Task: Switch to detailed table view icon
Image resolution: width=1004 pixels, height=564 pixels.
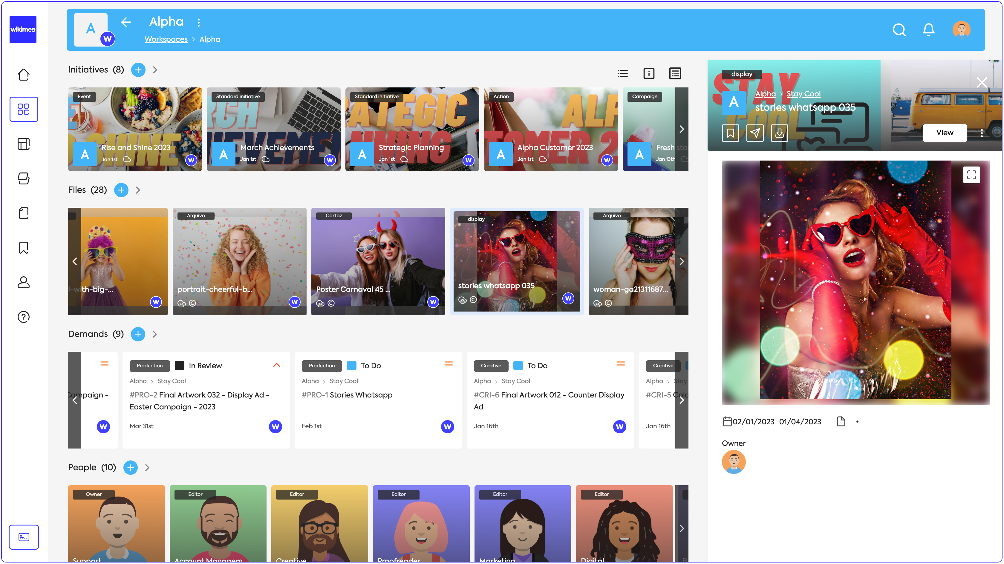Action: pyautogui.click(x=675, y=73)
